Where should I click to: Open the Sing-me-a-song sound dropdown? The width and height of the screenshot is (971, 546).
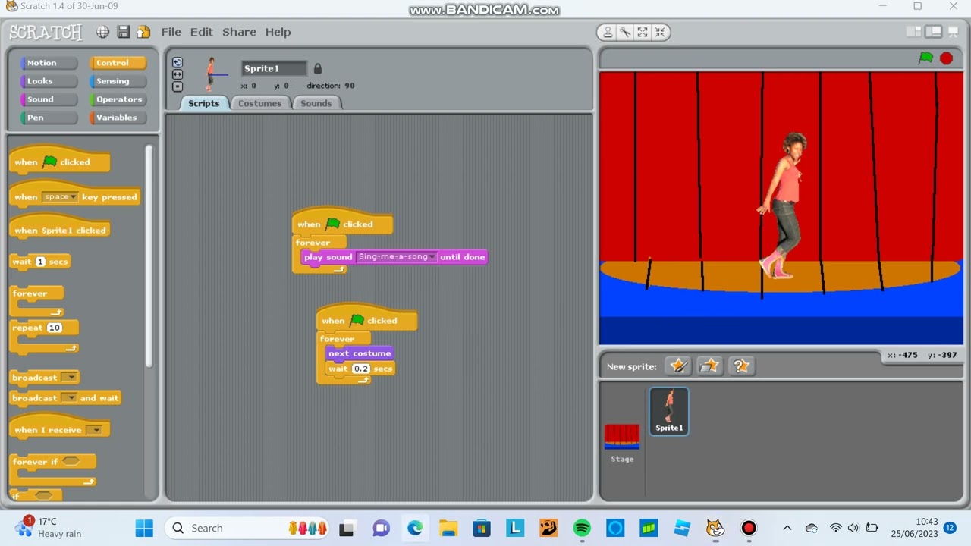click(397, 257)
